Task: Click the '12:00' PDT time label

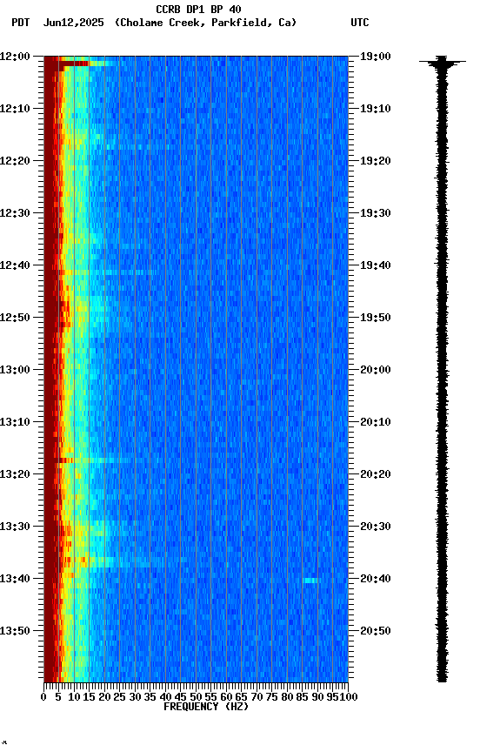Action: pyautogui.click(x=15, y=57)
